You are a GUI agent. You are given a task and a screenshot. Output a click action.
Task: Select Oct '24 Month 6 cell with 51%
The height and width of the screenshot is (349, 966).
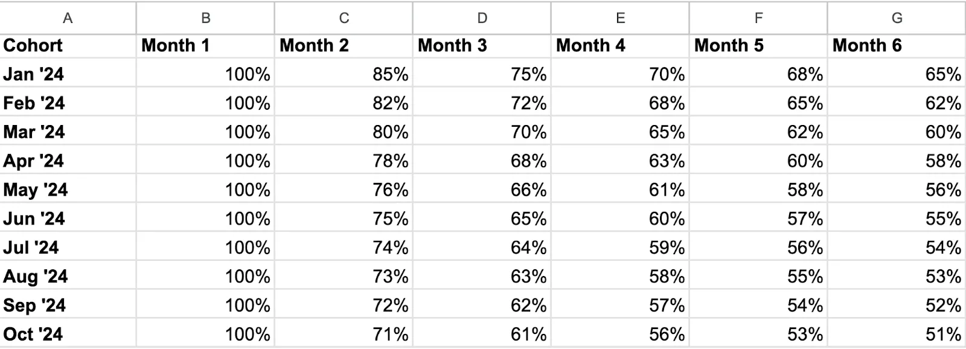[x=897, y=334]
